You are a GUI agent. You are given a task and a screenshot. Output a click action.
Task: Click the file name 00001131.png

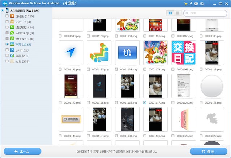pyautogui.click(x=157, y=136)
